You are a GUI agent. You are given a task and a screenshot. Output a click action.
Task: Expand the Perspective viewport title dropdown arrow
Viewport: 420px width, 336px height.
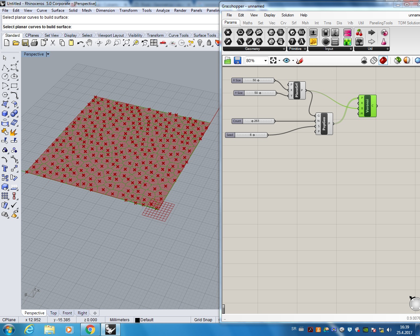(x=48, y=54)
